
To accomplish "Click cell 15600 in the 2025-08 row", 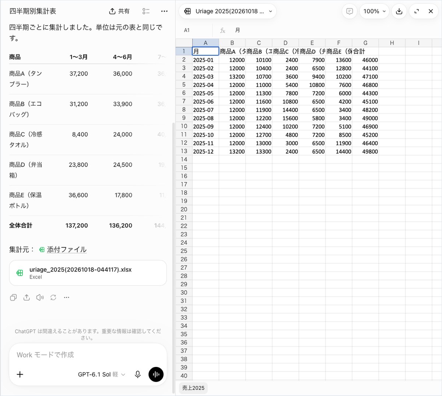I will point(285,118).
